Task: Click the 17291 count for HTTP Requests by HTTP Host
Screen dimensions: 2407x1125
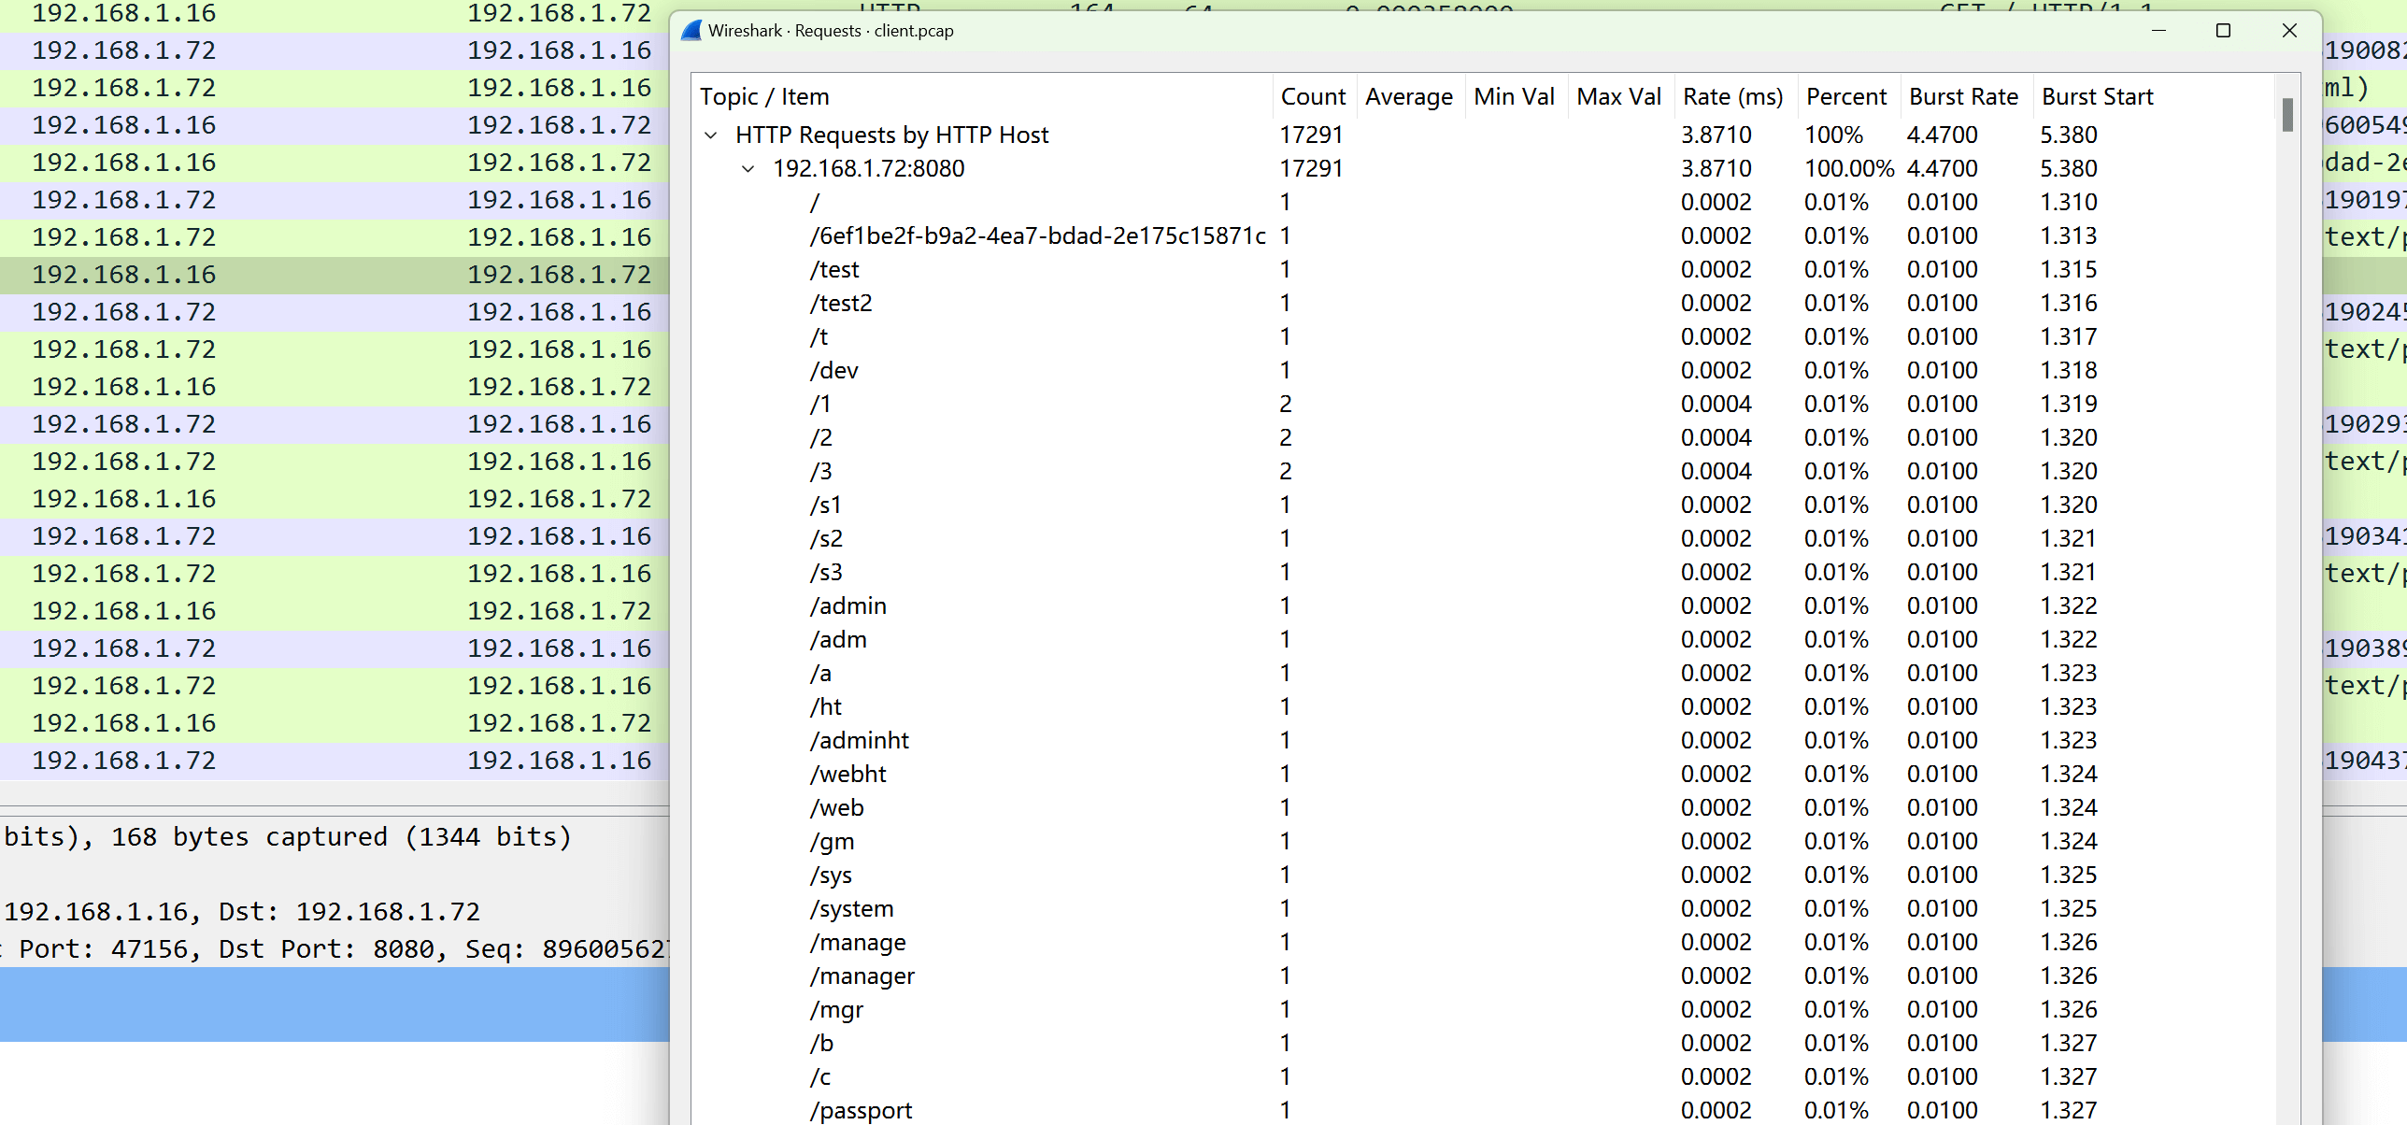Action: point(1311,135)
